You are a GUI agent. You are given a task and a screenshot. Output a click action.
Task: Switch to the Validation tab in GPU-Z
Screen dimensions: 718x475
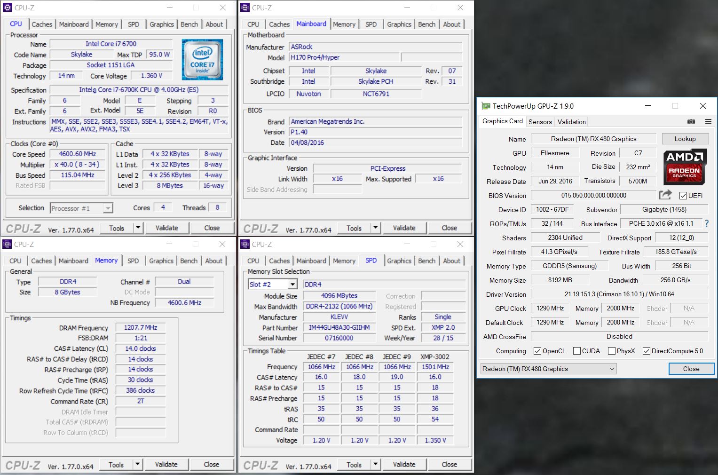tap(572, 121)
